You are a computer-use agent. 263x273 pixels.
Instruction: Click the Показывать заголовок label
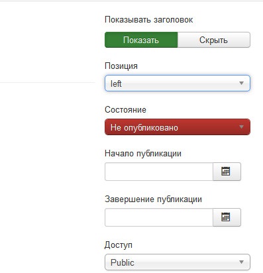coord(148,20)
